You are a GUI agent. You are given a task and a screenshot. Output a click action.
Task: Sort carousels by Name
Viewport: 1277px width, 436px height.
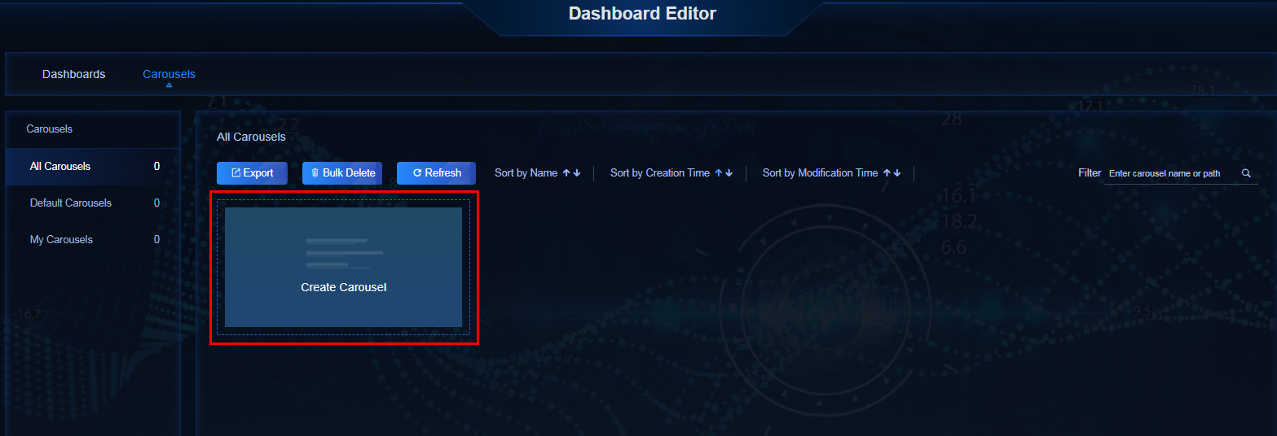526,173
